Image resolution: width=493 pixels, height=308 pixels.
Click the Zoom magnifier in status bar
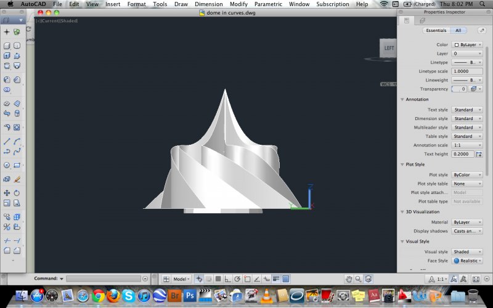coord(358,279)
